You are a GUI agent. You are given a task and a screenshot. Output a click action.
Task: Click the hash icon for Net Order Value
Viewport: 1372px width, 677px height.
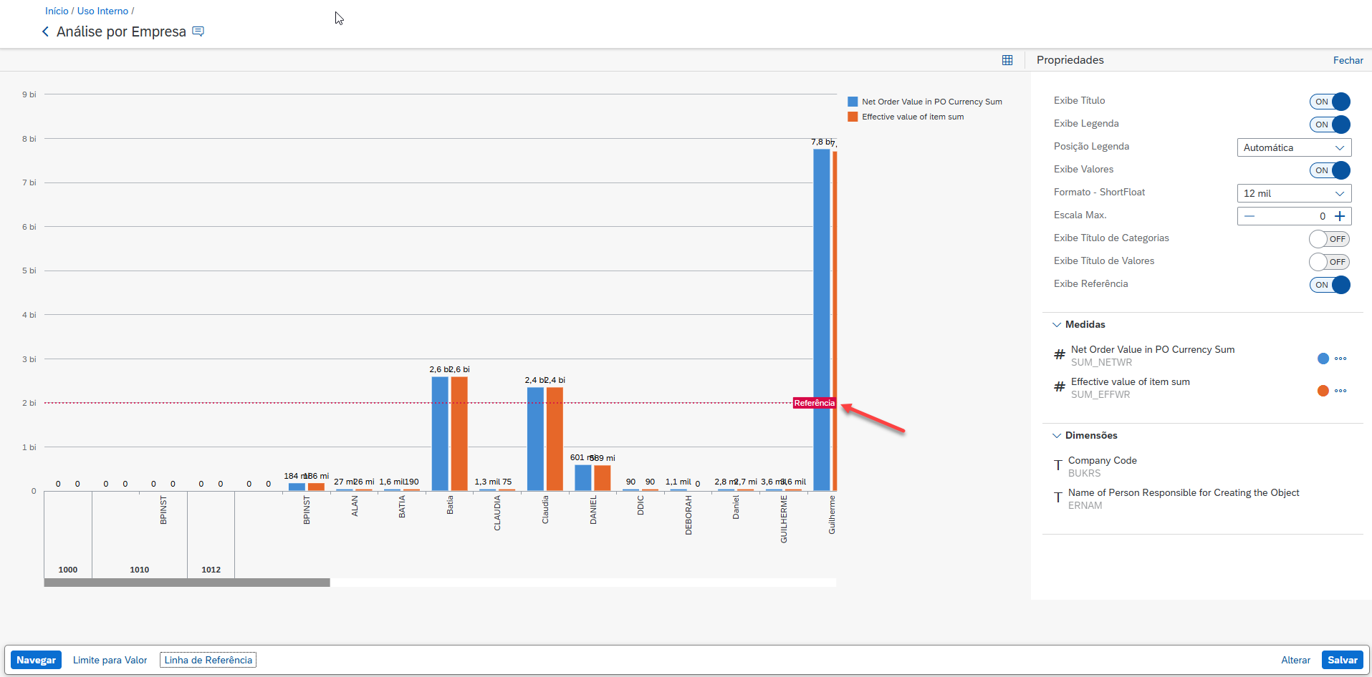coord(1060,354)
